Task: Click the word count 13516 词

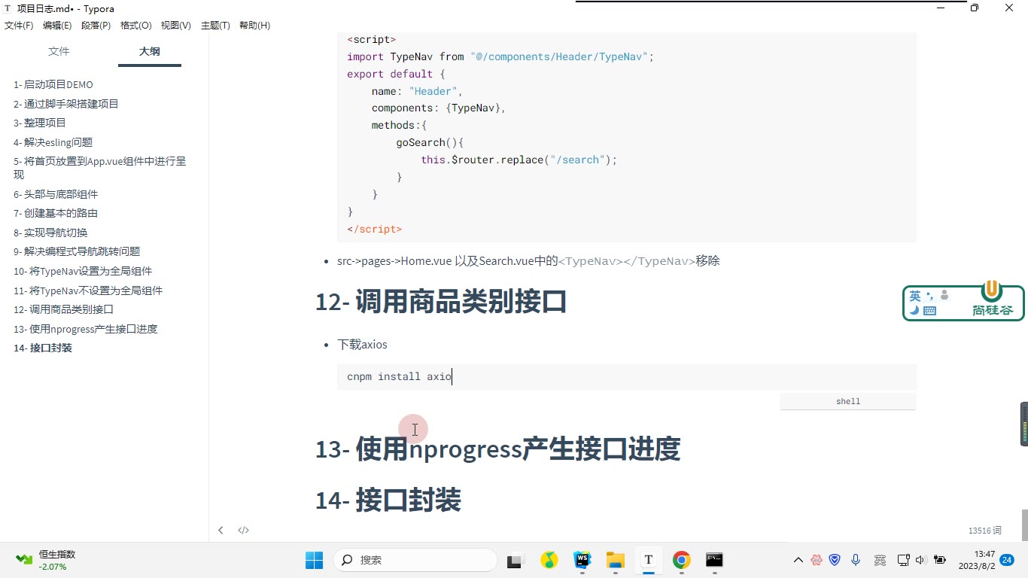Action: pos(985,531)
